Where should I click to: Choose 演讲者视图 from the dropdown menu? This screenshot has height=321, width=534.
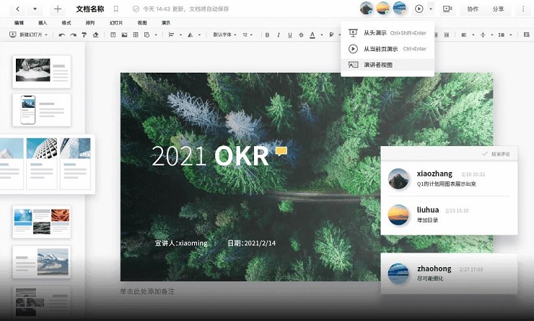[x=378, y=65]
